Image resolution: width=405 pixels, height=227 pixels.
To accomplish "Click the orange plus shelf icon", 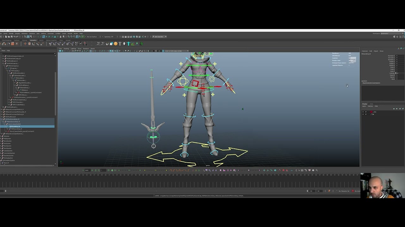I will click(25, 44).
